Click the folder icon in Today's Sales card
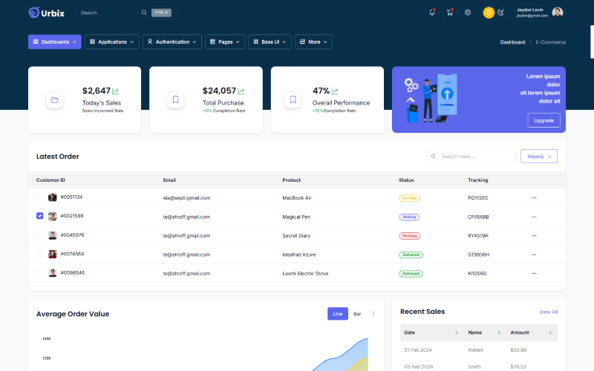The width and height of the screenshot is (594, 371). [x=54, y=99]
